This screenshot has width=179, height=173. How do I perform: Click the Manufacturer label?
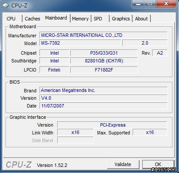[22, 36]
